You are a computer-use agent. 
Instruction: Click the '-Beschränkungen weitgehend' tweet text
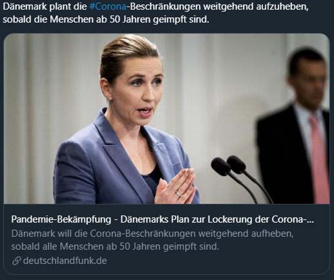coord(190,6)
